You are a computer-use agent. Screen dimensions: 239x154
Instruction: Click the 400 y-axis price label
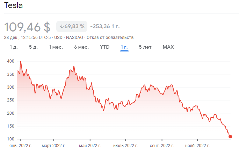coord(10,61)
